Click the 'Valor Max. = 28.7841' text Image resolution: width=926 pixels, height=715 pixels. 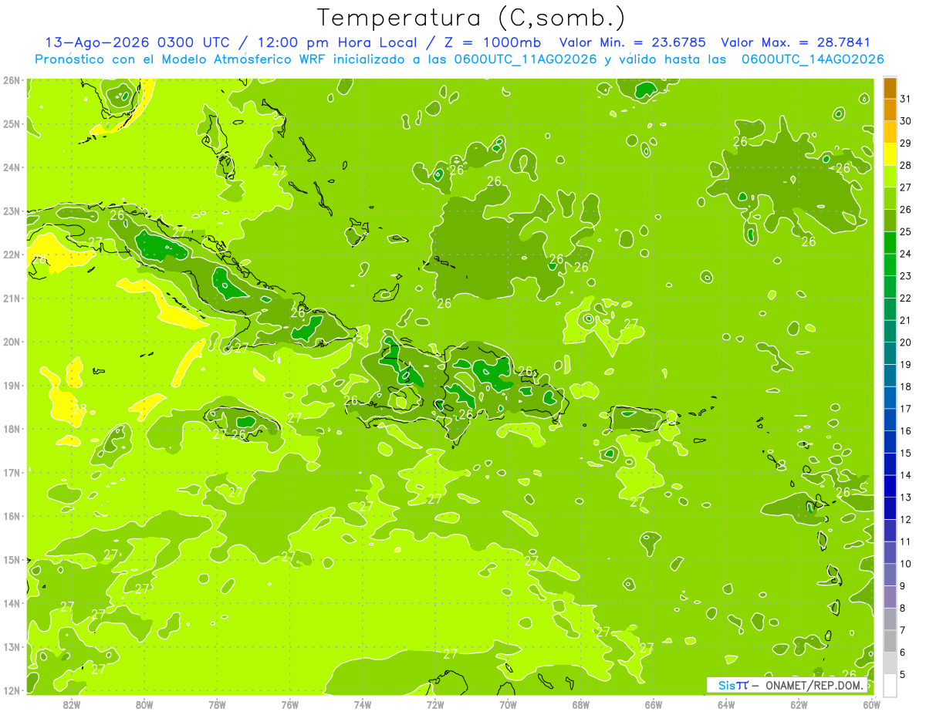[x=796, y=42]
